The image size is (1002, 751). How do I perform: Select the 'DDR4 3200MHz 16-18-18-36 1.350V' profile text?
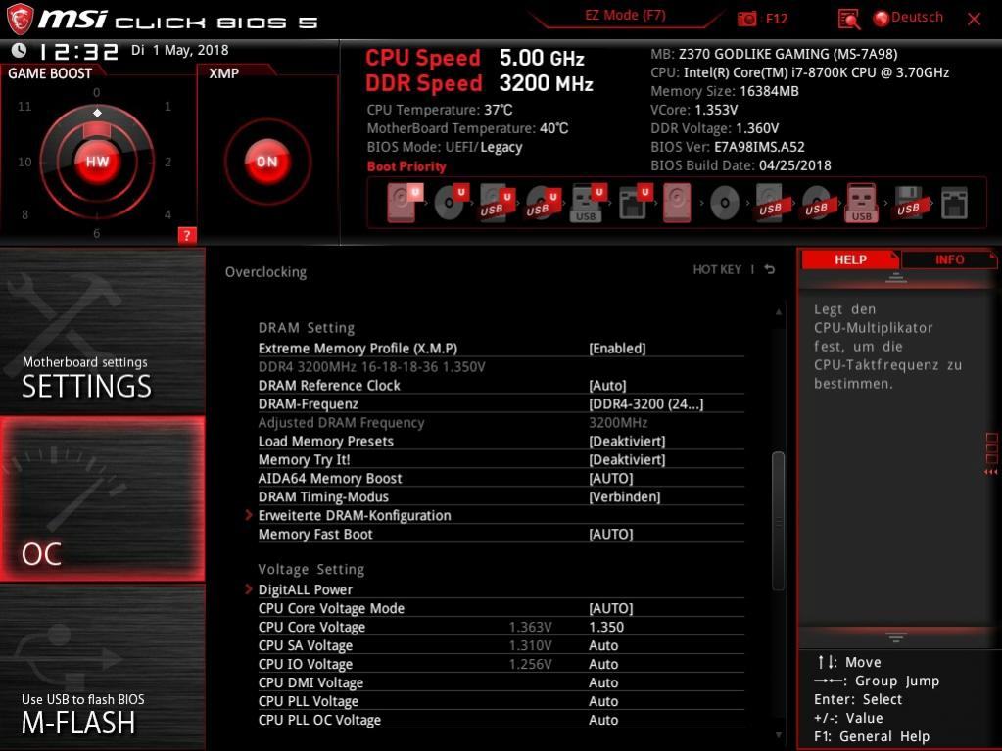(x=371, y=366)
